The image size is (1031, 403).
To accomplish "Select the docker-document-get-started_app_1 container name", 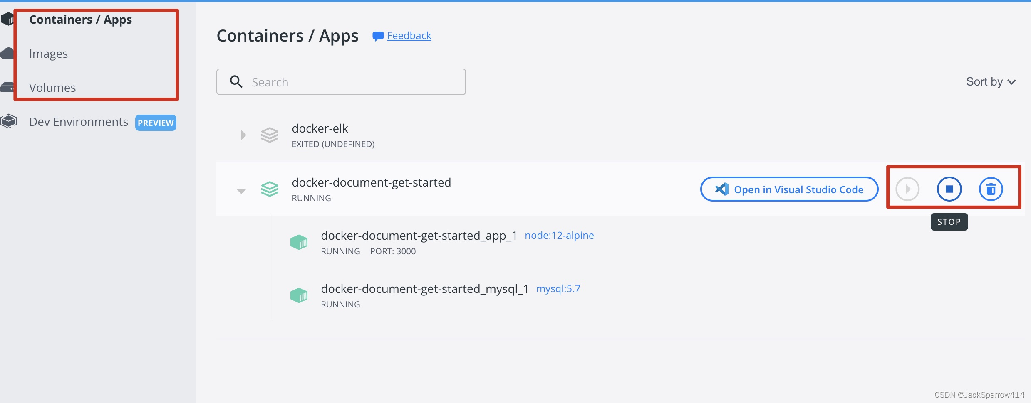I will 419,236.
